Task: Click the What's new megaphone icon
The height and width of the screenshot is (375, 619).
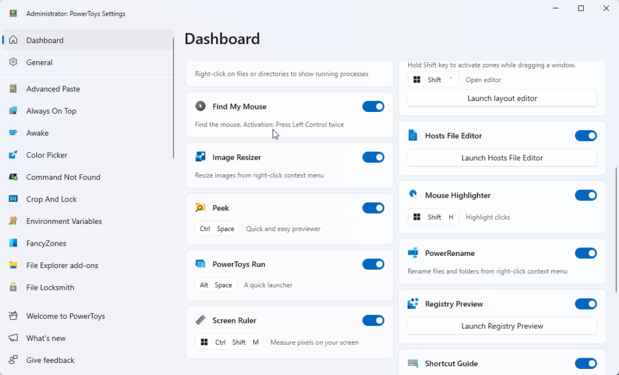Action: [13, 338]
